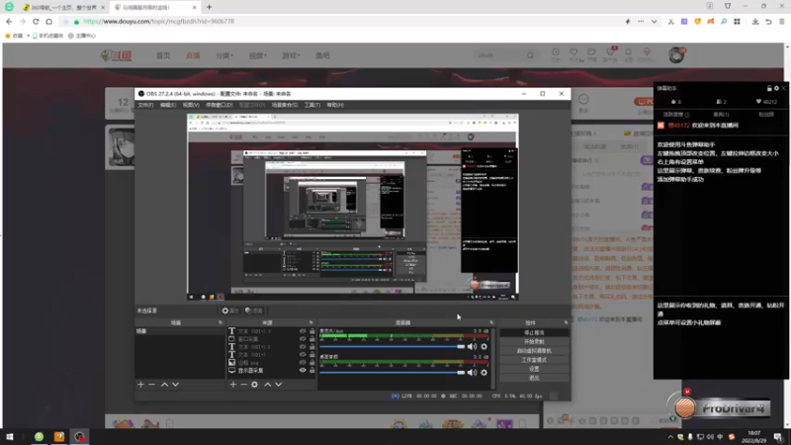Select the 显示器采集 source row
The height and width of the screenshot is (445, 791).
(272, 370)
